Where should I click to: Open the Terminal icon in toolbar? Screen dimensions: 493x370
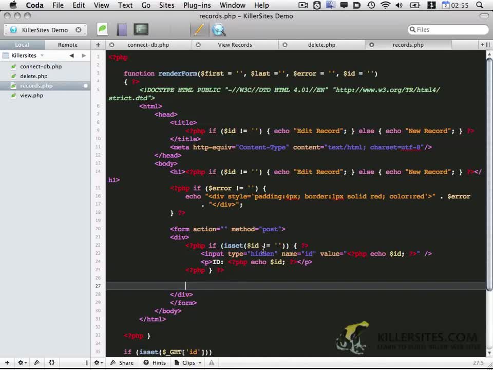pos(141,30)
